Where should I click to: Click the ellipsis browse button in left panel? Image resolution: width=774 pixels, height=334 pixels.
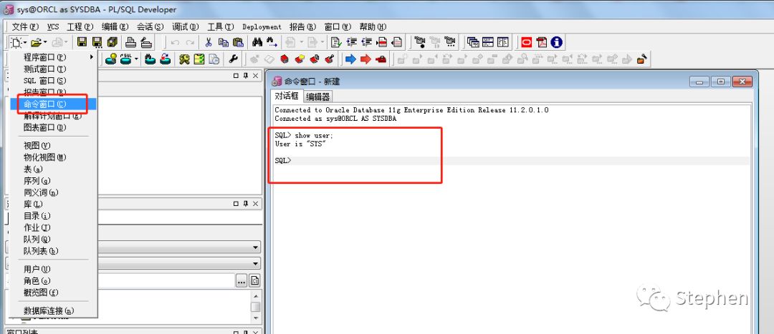241,281
